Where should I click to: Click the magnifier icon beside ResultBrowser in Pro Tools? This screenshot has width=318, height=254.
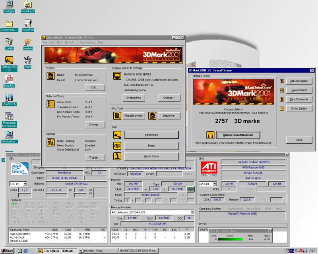tap(117, 116)
